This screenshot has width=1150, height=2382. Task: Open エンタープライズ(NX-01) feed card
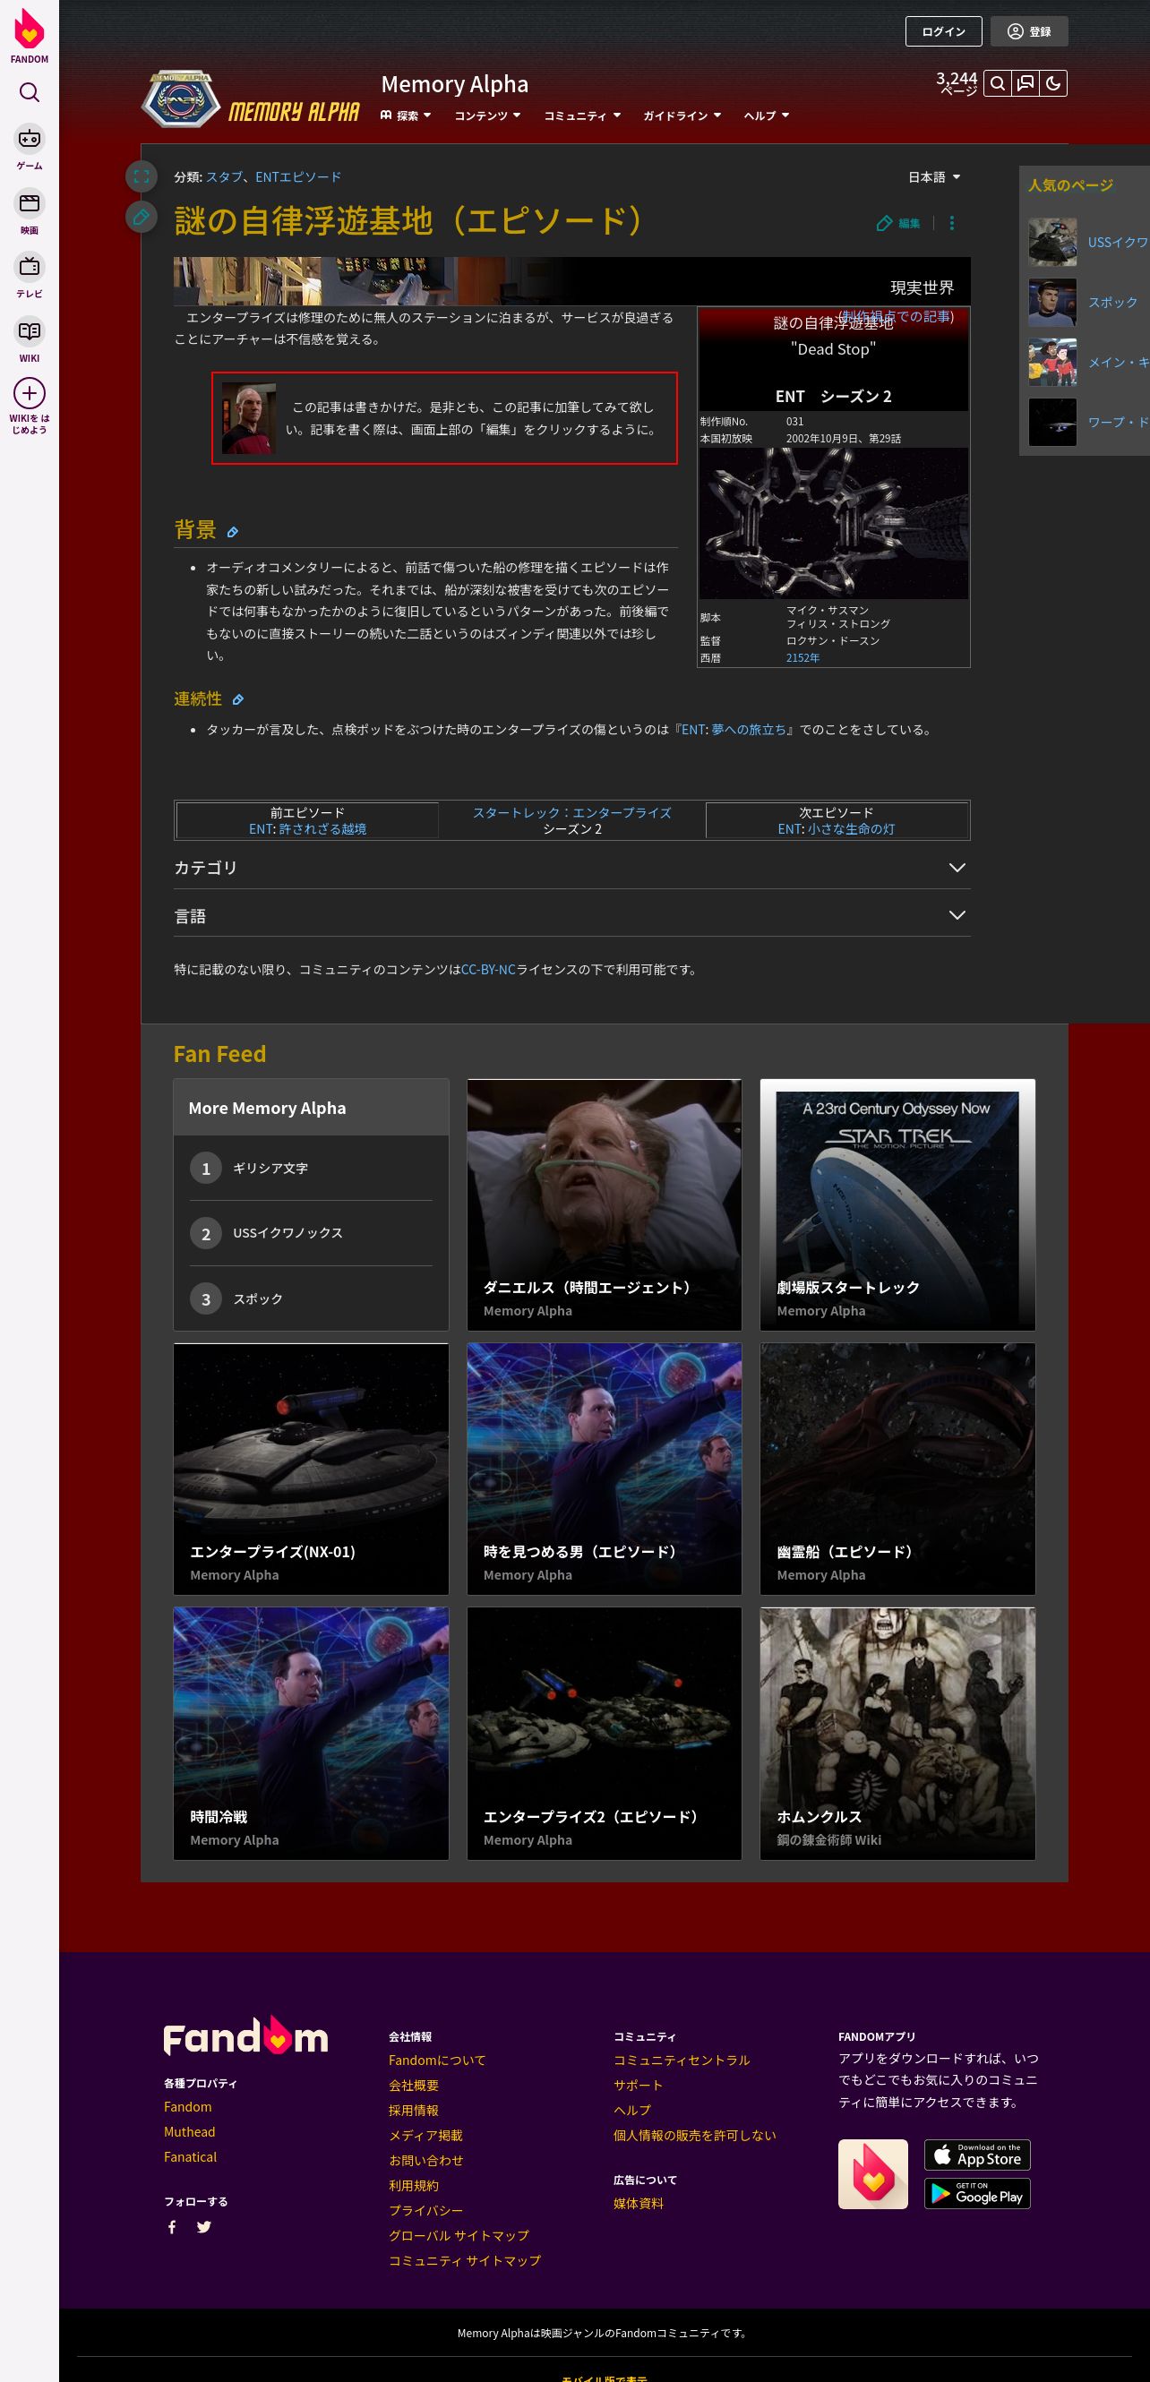pos(311,1469)
